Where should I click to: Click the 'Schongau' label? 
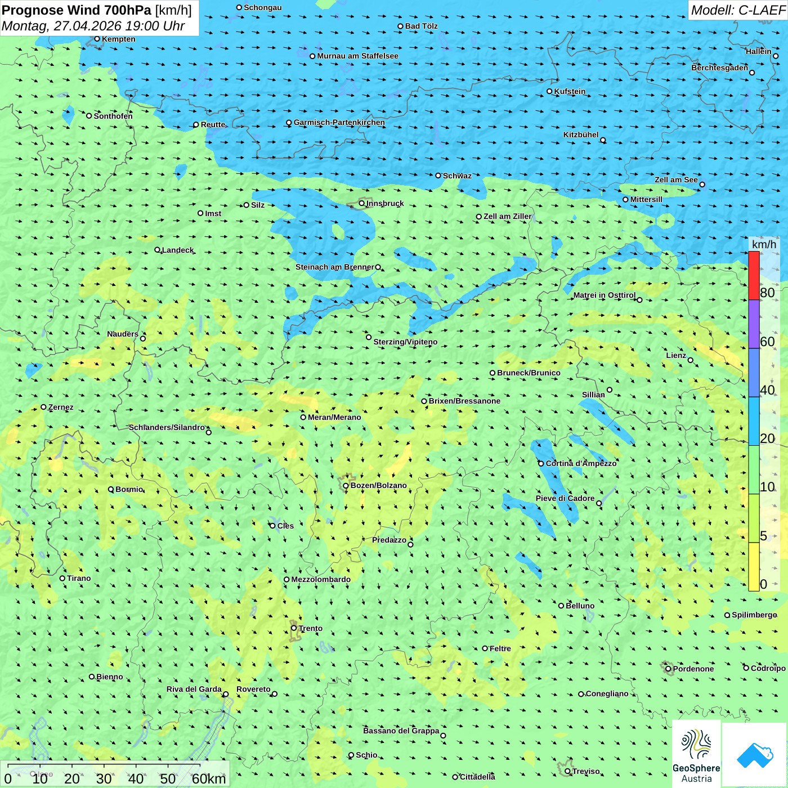pyautogui.click(x=263, y=7)
